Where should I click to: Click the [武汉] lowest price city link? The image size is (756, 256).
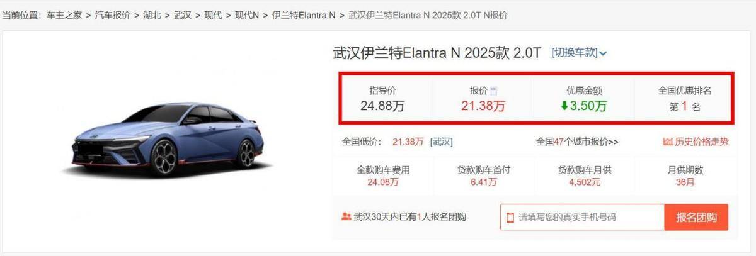(x=441, y=142)
